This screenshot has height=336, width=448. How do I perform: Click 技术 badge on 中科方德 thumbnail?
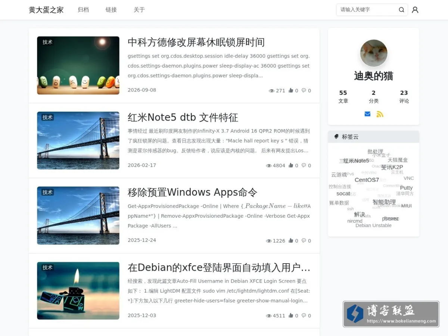47,42
